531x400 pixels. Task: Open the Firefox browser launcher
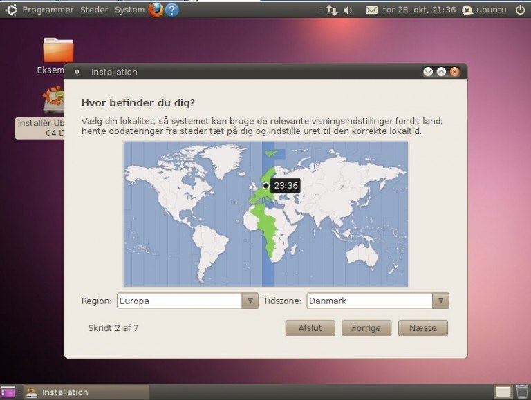pyautogui.click(x=156, y=10)
